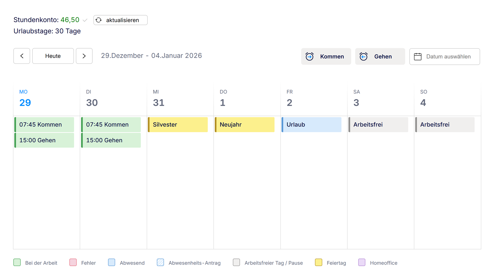
Task: Open the 07:45 Kommen entry on Monday
Action: 44,124
